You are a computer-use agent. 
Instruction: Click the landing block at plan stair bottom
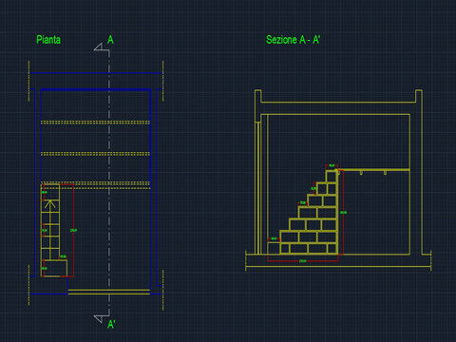coord(54,268)
